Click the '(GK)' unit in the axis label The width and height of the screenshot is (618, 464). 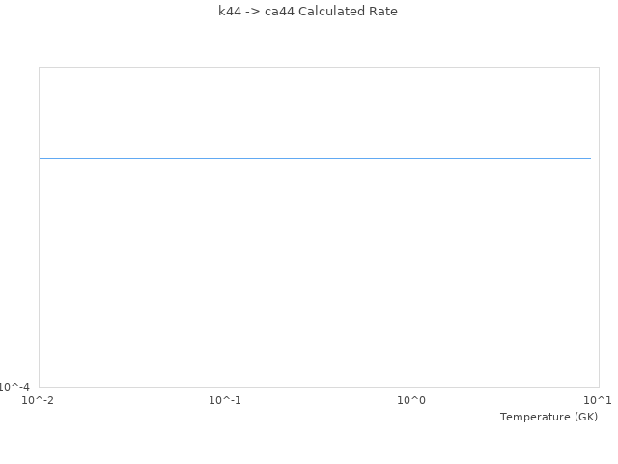pos(585,417)
